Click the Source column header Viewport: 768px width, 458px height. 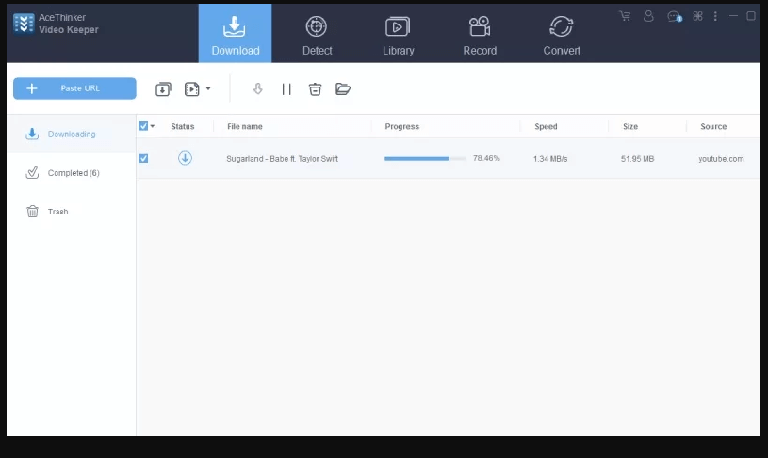click(x=713, y=126)
